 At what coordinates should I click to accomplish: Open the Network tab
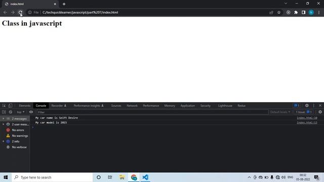tap(132, 106)
